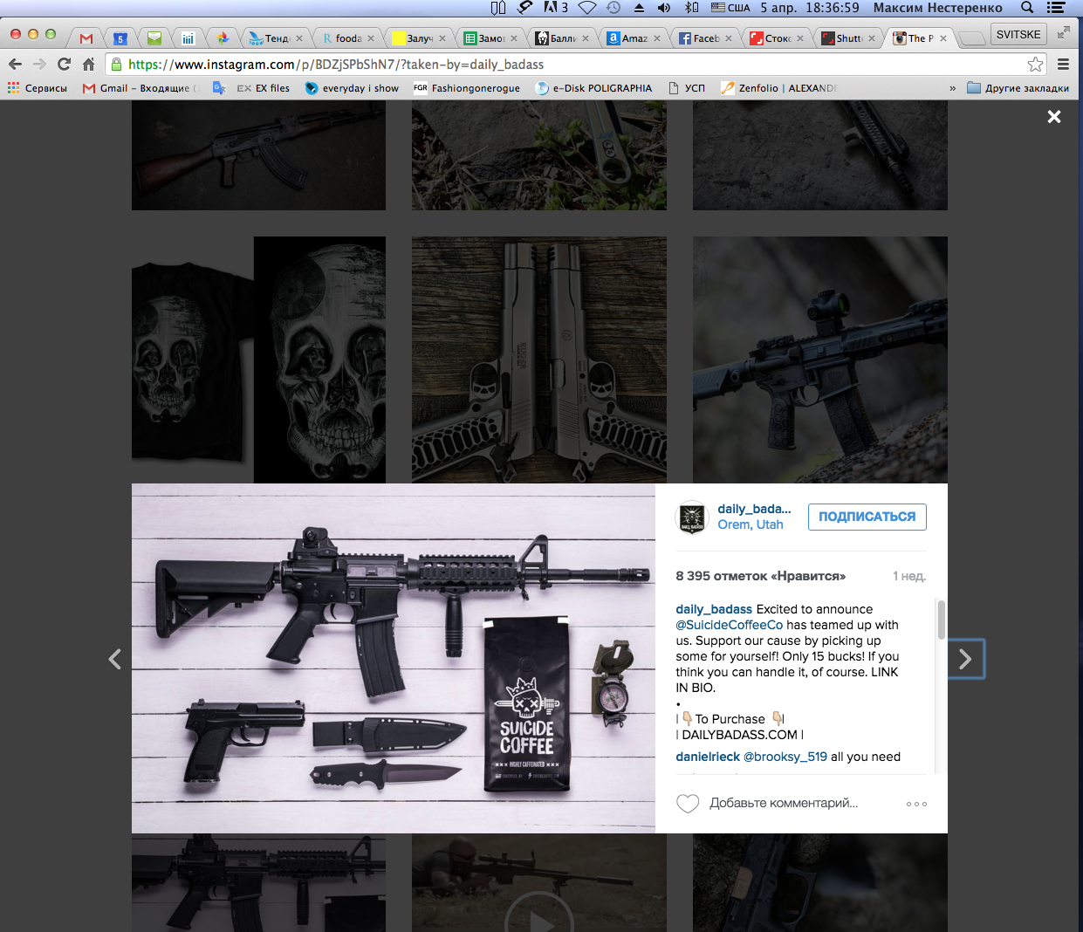Open the skull t-shirt post thumbnail
The image size is (1083, 932).
258,360
